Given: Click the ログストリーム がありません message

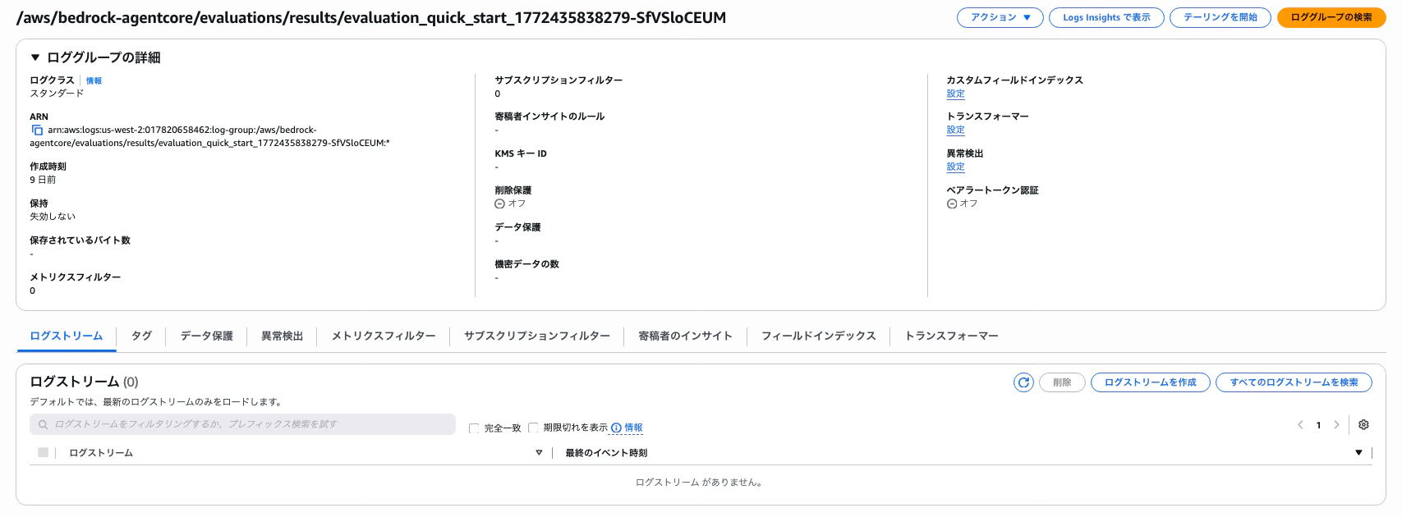Looking at the screenshot, I should pos(700,483).
